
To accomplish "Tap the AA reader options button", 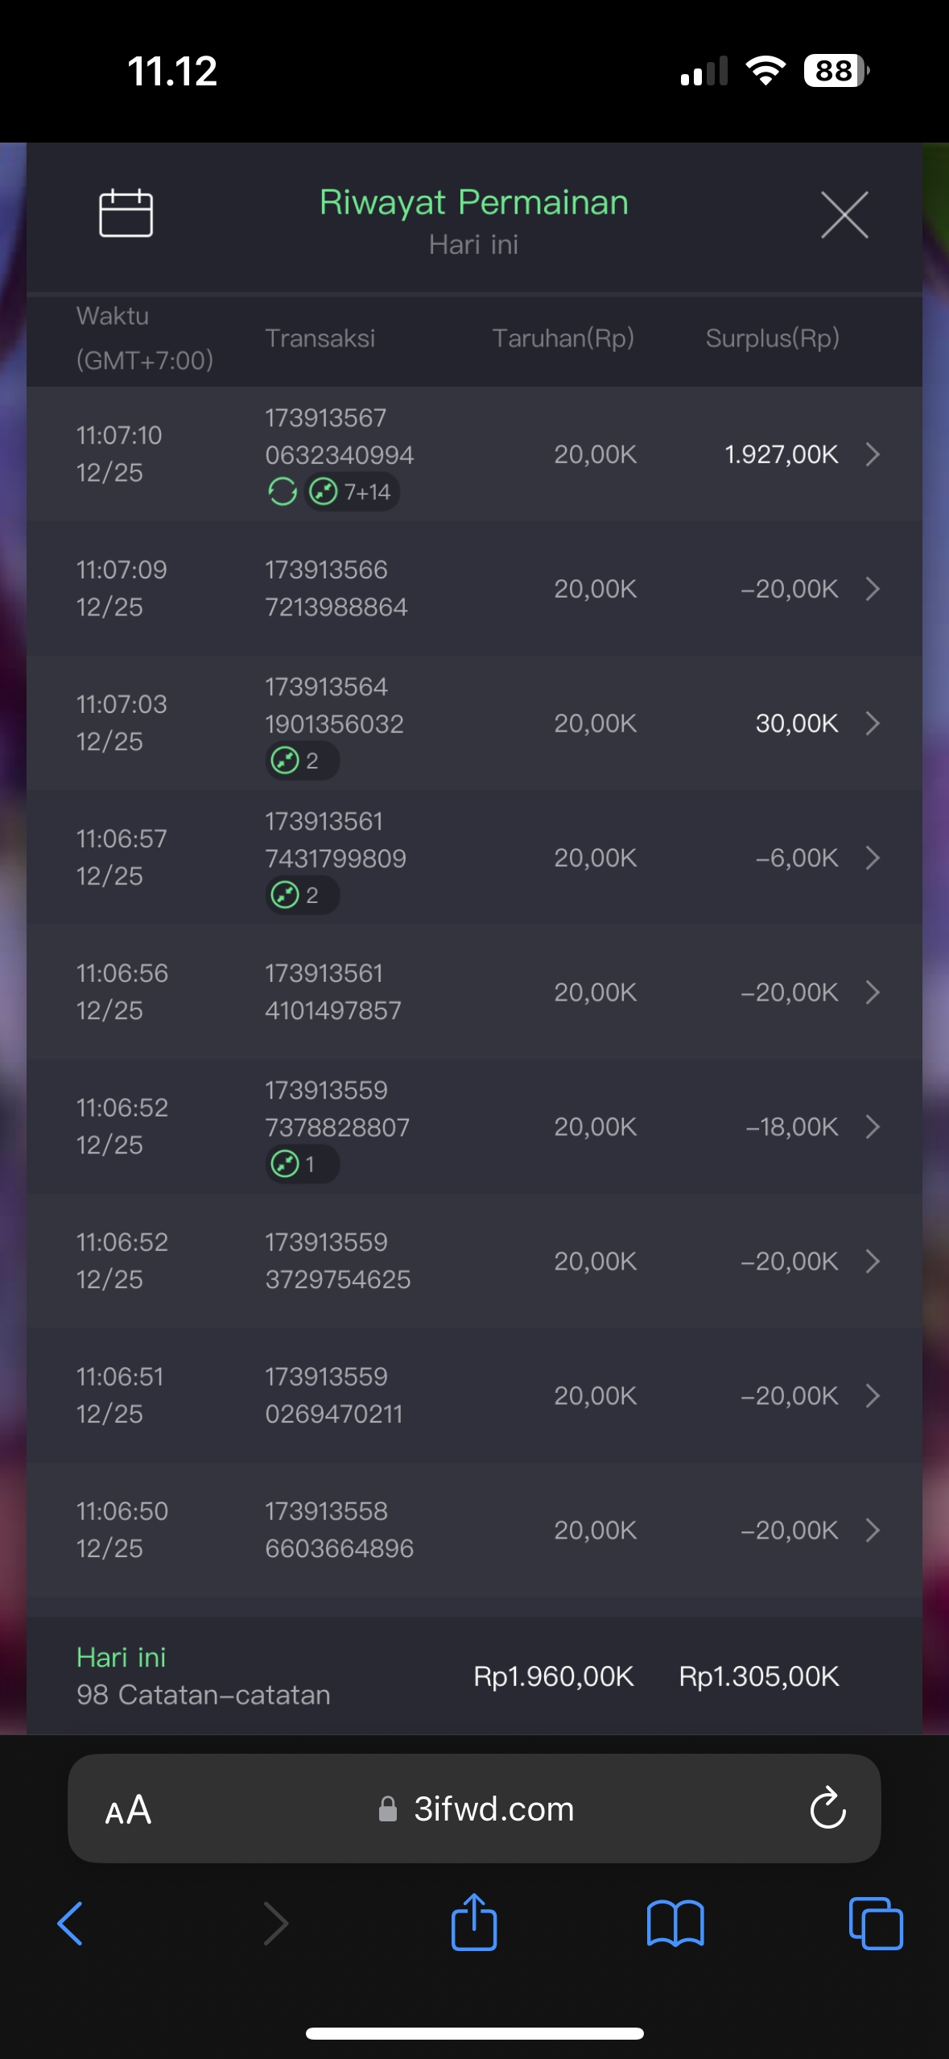I will tap(129, 1809).
